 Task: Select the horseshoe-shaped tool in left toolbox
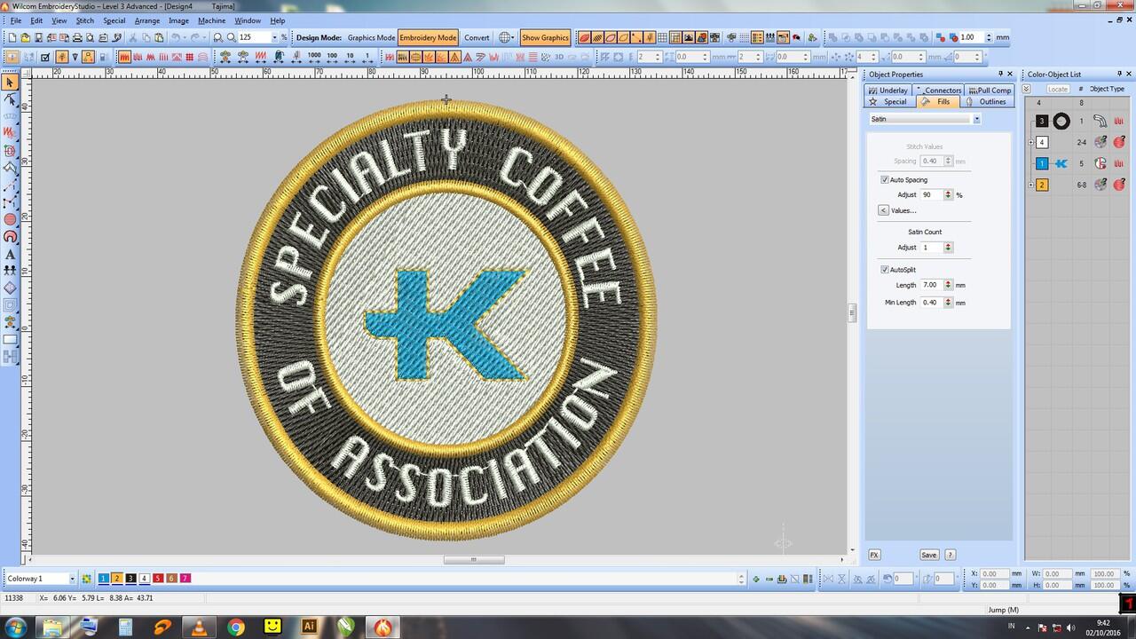pos(10,237)
